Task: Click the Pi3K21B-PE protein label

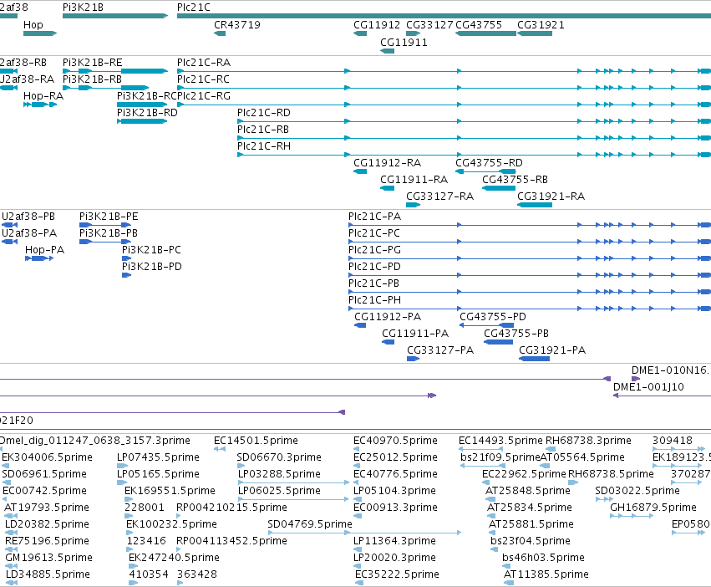Action: pos(109,217)
